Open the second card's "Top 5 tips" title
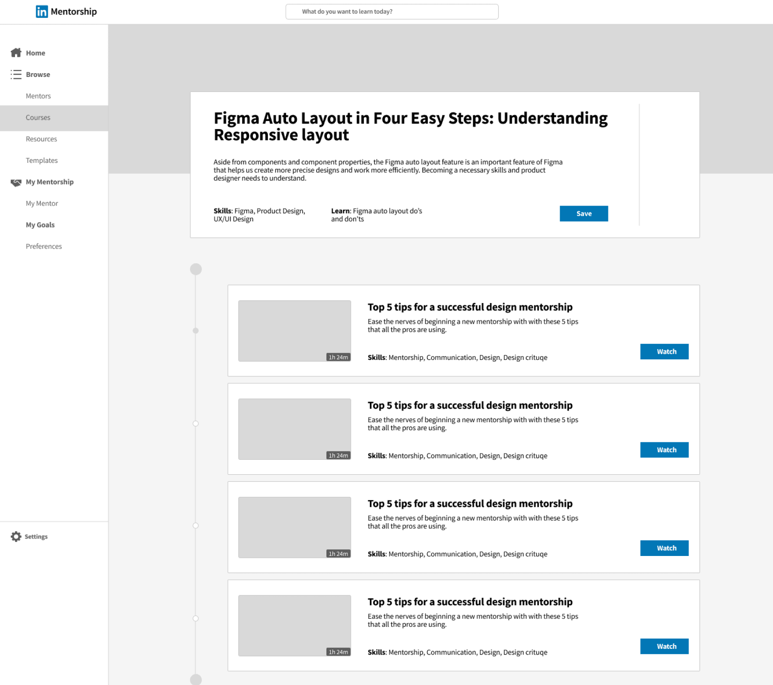773x685 pixels. click(470, 405)
